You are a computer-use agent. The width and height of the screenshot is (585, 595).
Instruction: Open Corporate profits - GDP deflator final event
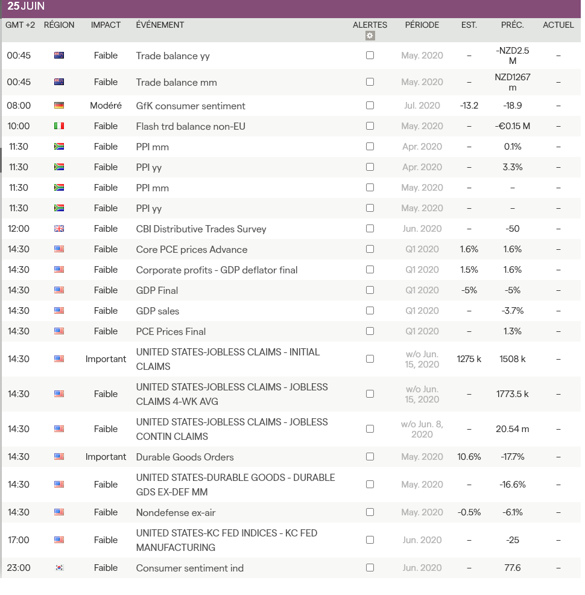(217, 270)
